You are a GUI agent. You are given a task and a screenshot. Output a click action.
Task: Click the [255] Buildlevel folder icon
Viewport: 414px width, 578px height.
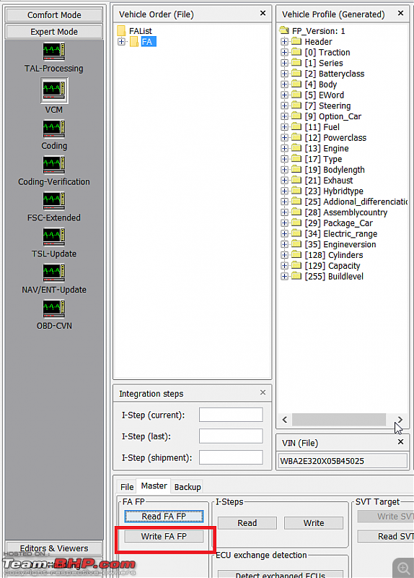point(296,276)
